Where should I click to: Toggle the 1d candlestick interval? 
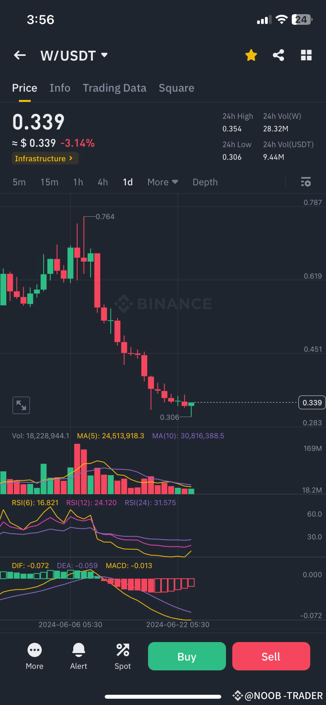[x=128, y=182]
